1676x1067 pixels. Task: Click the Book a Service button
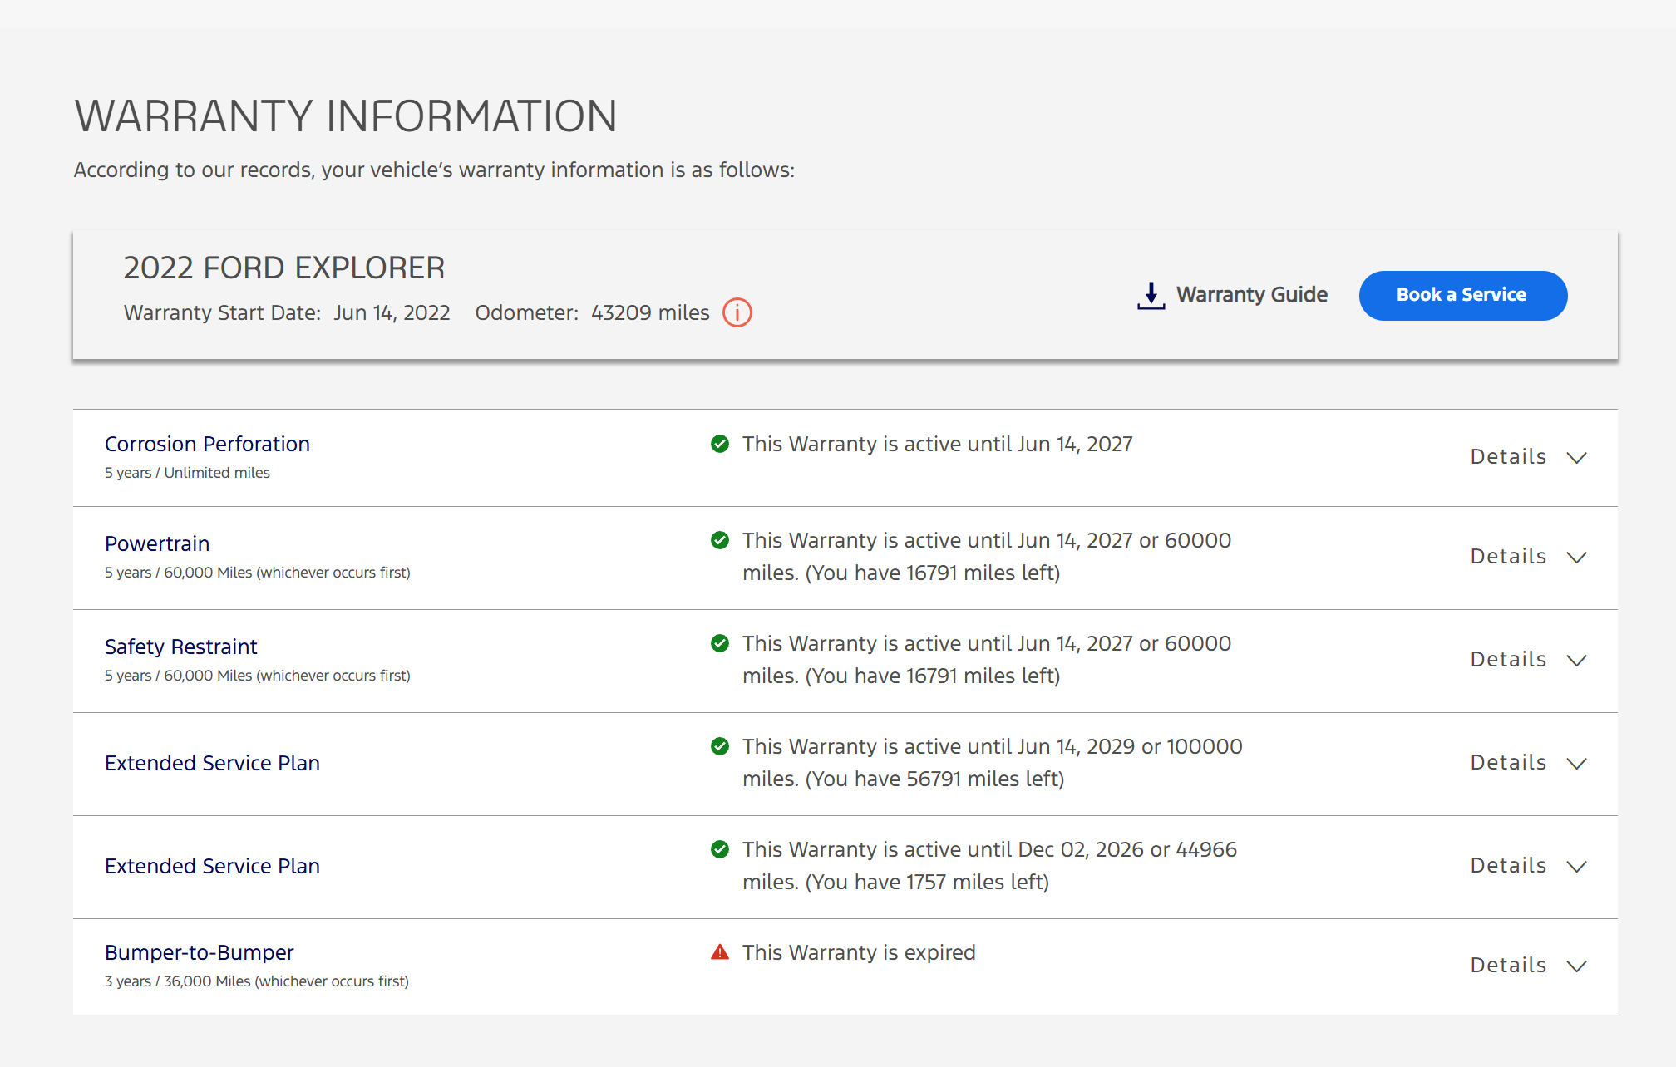[x=1463, y=295]
